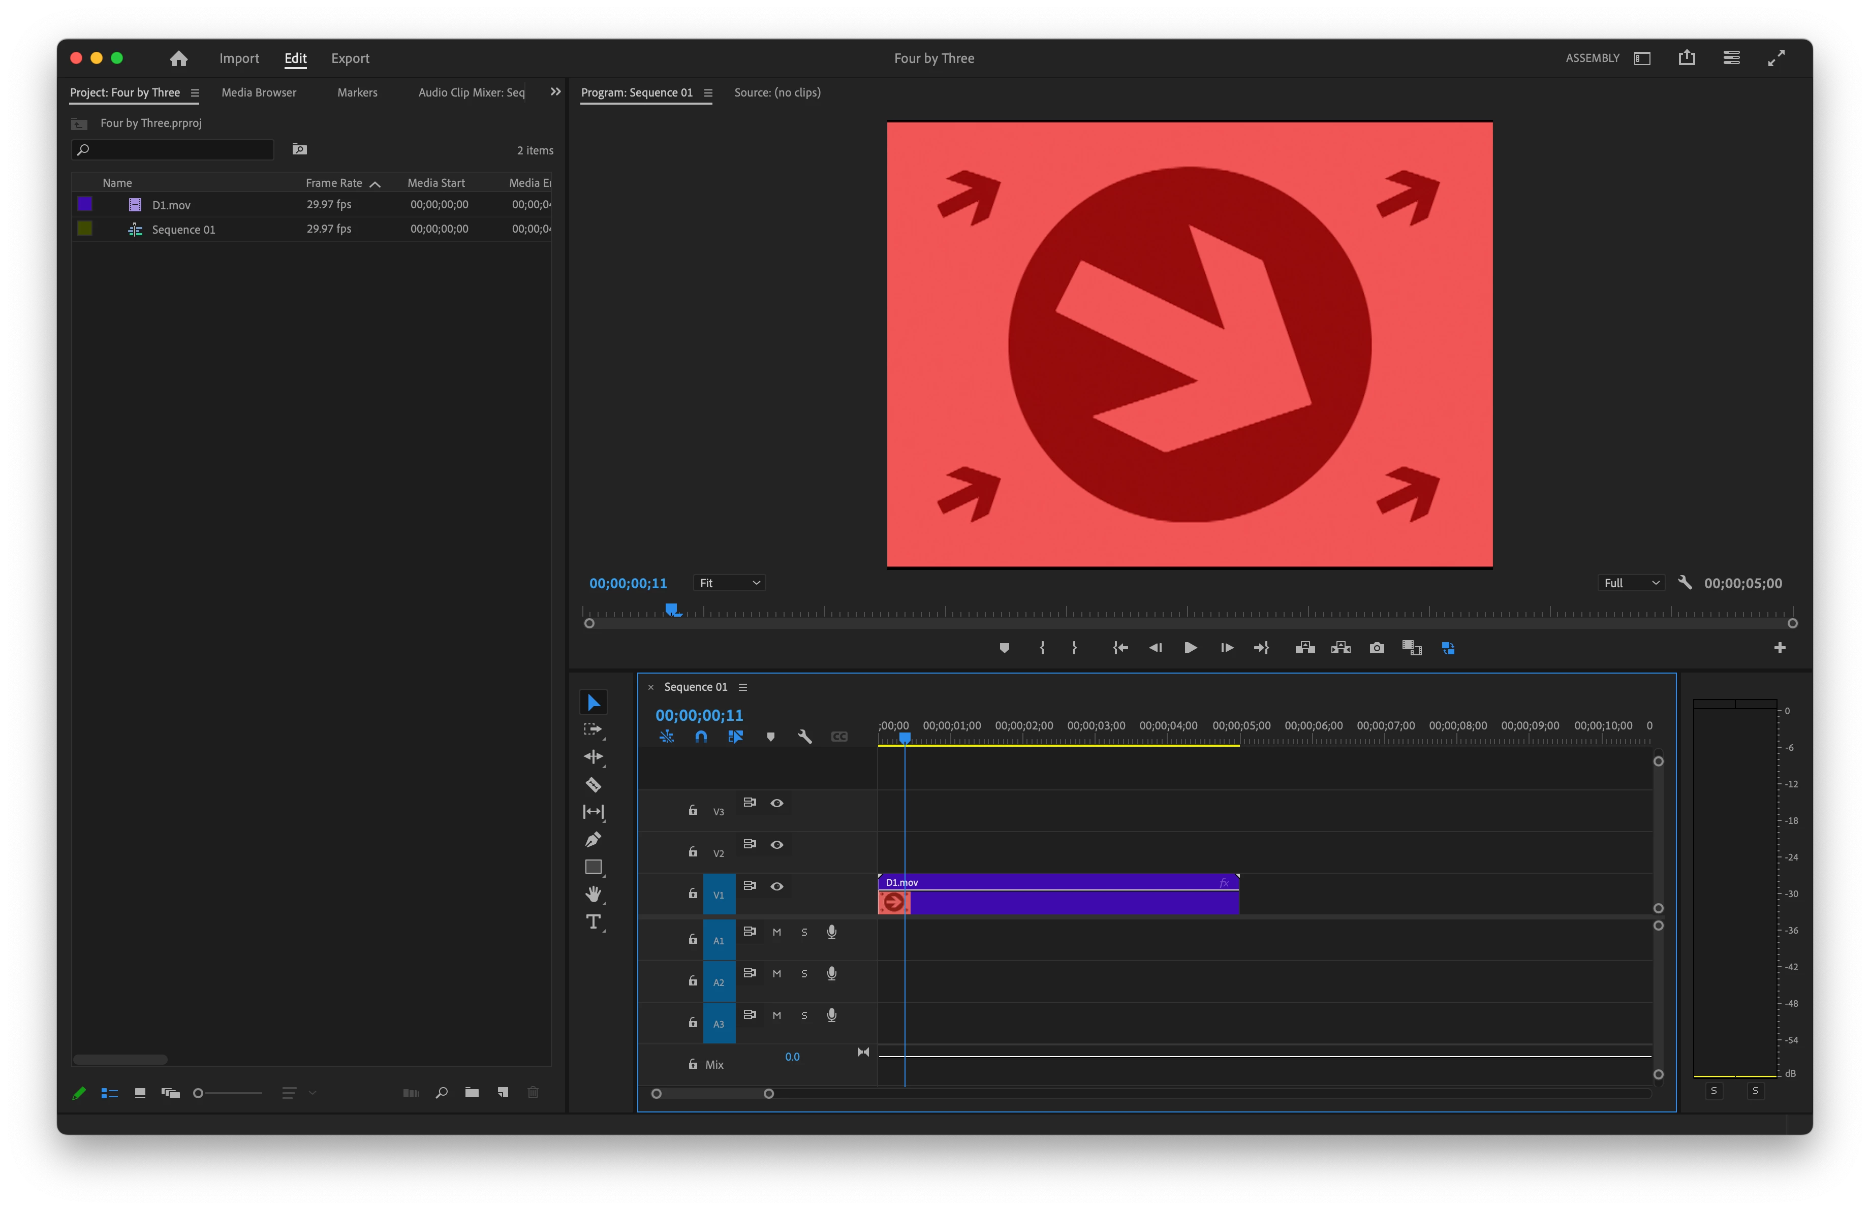The height and width of the screenshot is (1210, 1870).
Task: Open the Full playback resolution dropdown
Action: tap(1631, 583)
